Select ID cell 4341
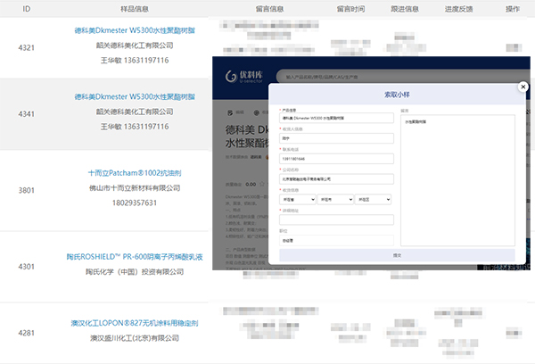Screen dimensions: 535x364 [27, 114]
